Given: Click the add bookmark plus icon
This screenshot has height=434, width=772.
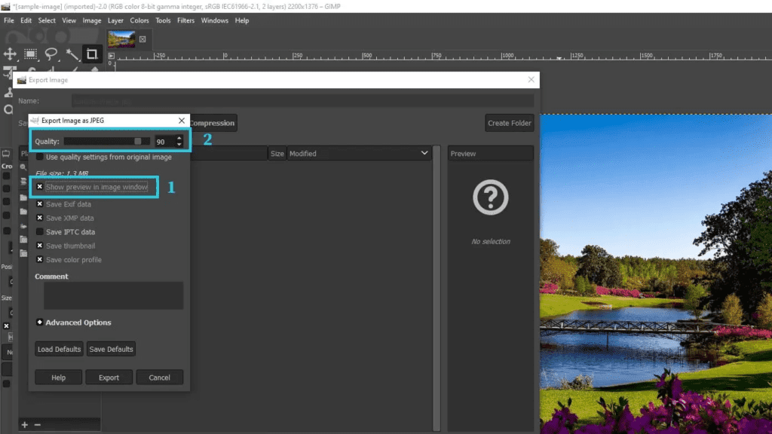Looking at the screenshot, I should (25, 425).
